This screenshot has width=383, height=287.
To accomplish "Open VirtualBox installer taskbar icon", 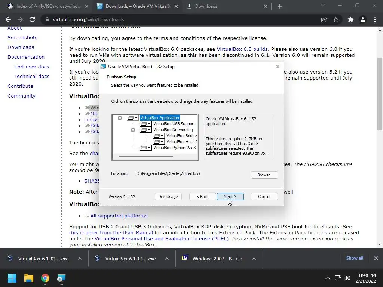I will point(62,278).
